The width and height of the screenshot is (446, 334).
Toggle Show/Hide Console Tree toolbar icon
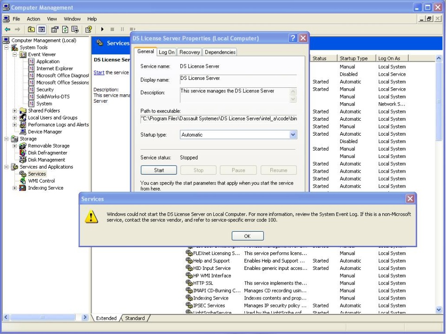(41, 29)
